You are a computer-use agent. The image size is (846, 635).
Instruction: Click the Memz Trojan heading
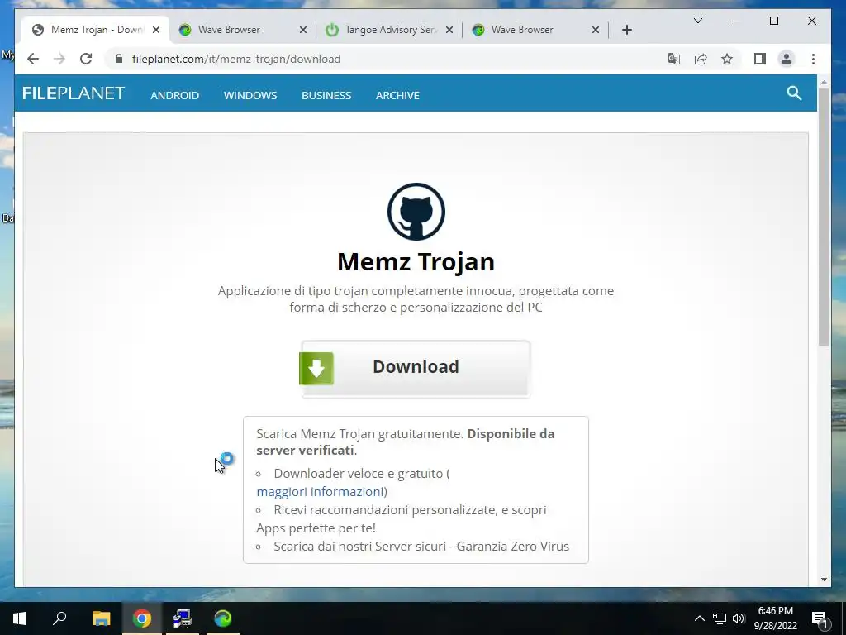416,262
